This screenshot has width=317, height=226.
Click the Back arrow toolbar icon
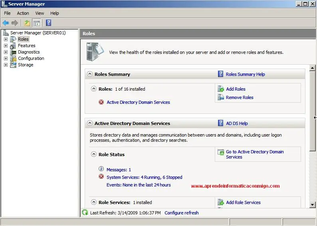tap(6, 23)
